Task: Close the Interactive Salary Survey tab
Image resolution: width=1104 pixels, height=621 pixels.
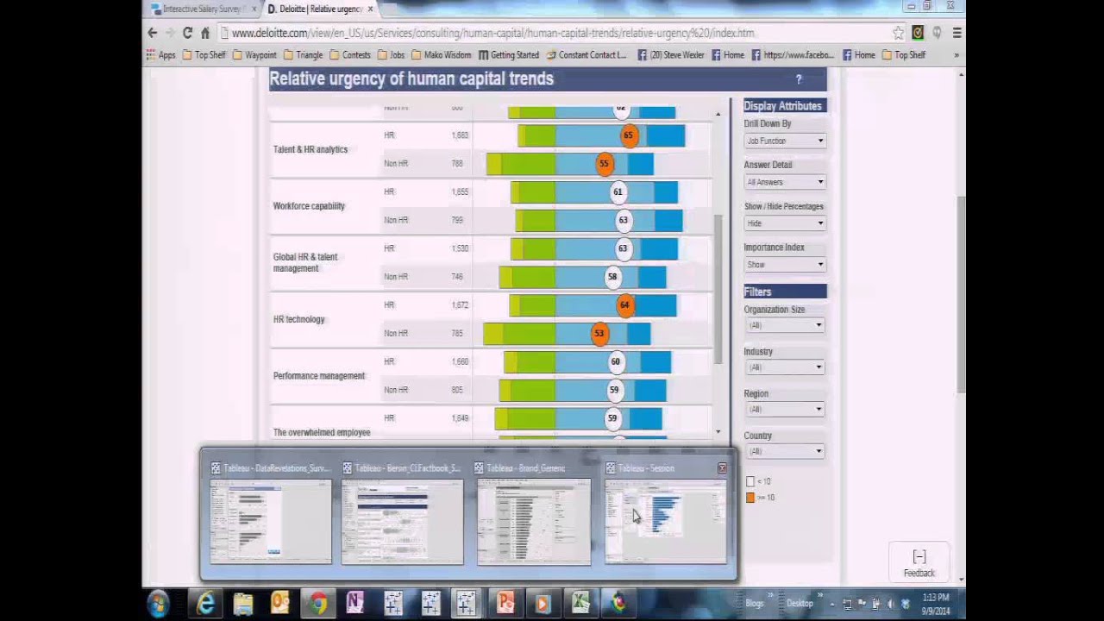Action: [x=254, y=9]
